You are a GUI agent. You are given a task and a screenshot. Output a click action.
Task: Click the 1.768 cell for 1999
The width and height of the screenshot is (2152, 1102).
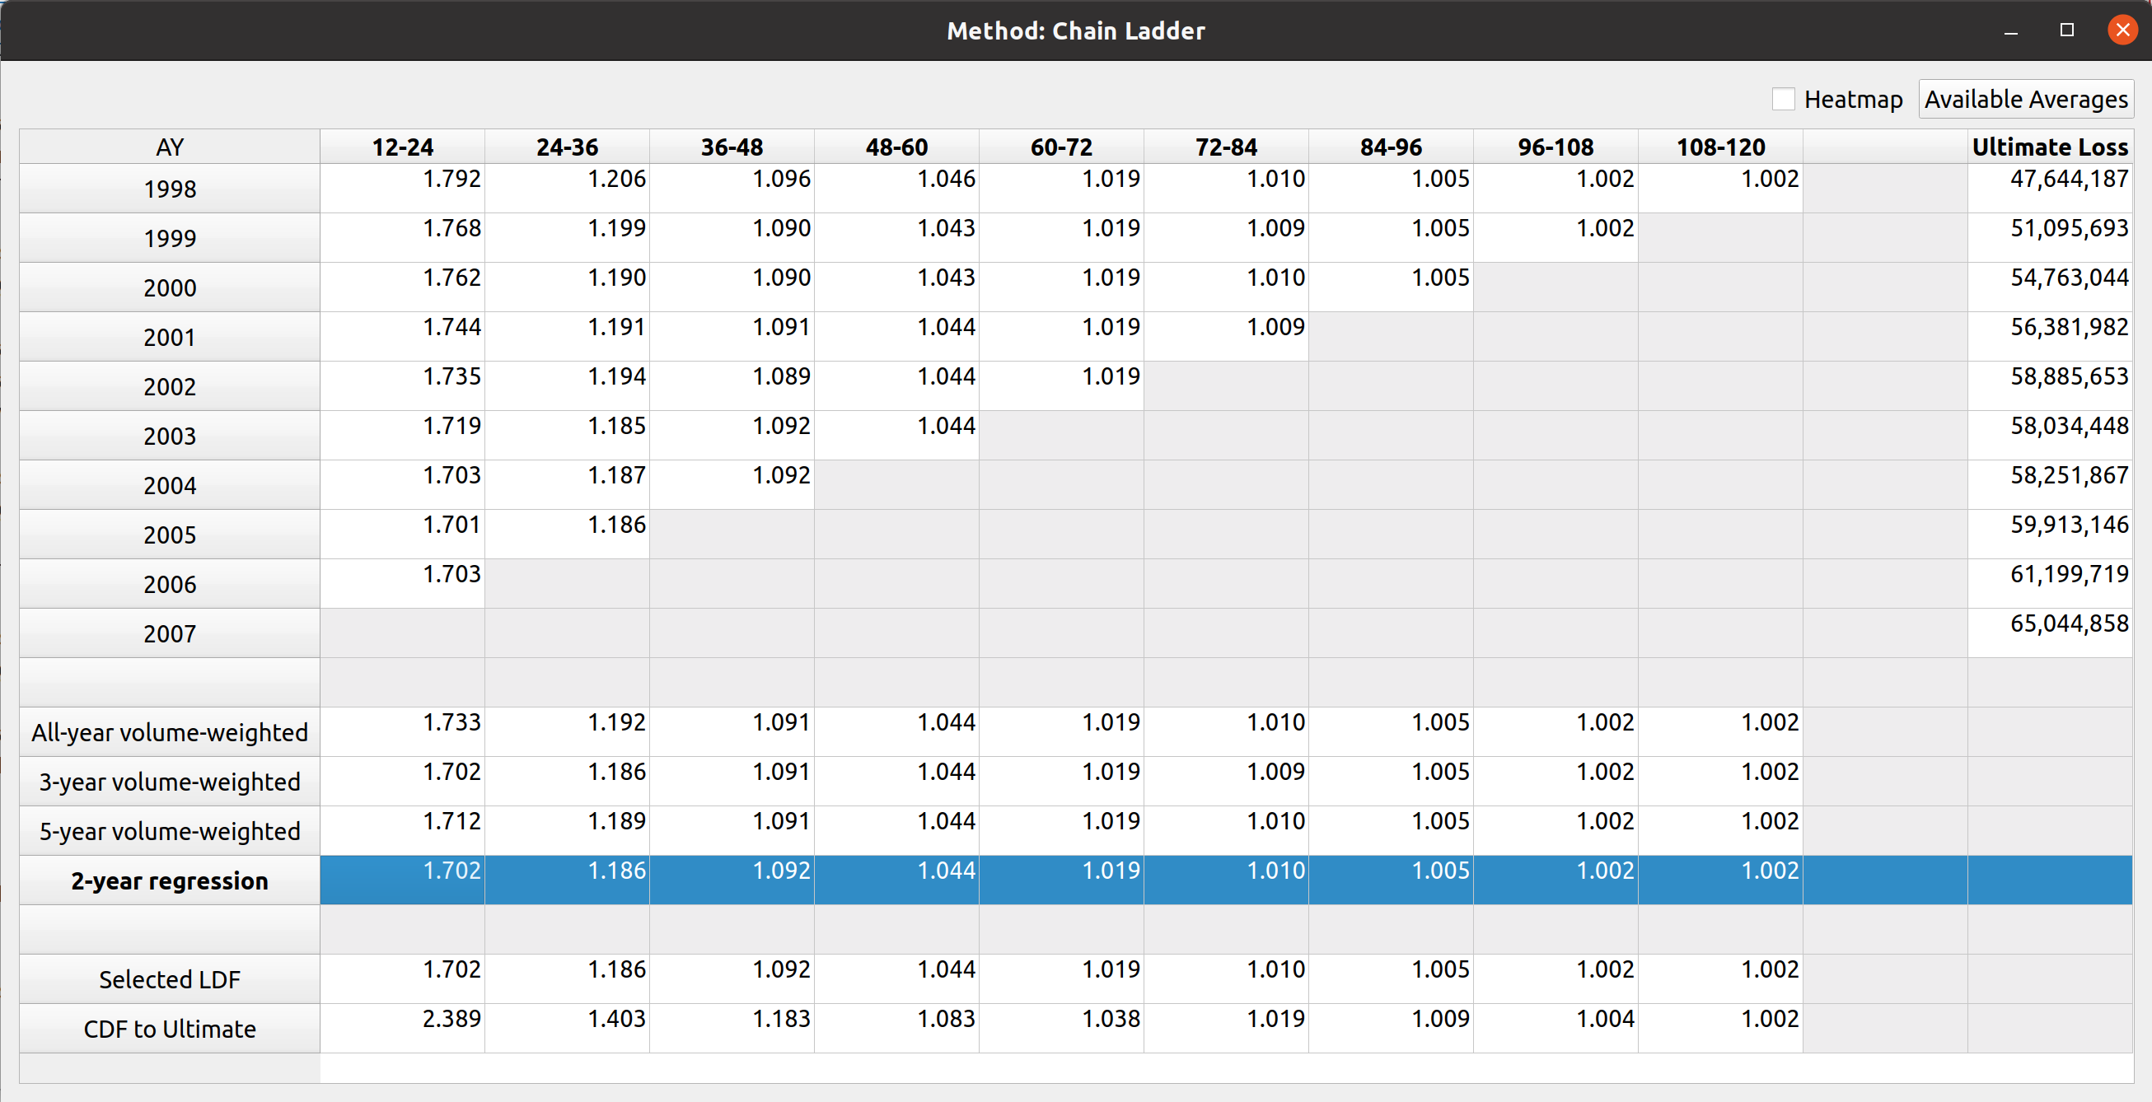point(403,238)
